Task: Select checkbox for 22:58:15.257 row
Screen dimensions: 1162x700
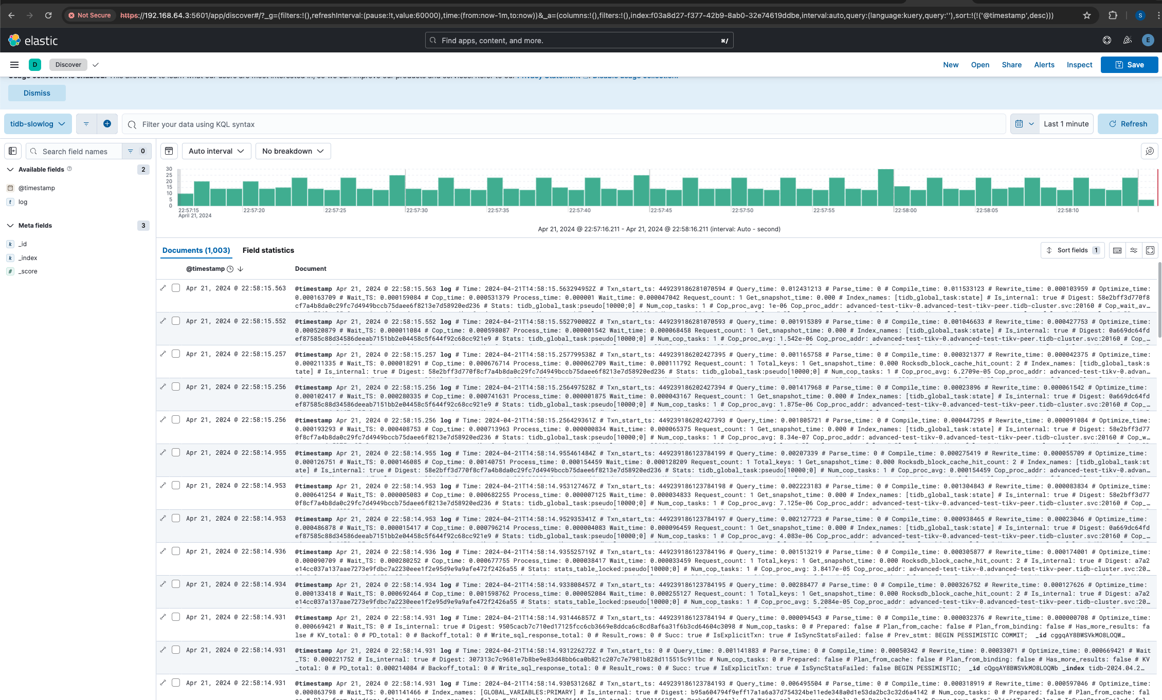Action: 176,354
